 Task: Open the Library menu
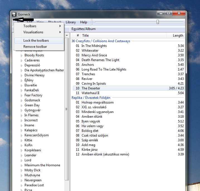tap(71, 22)
